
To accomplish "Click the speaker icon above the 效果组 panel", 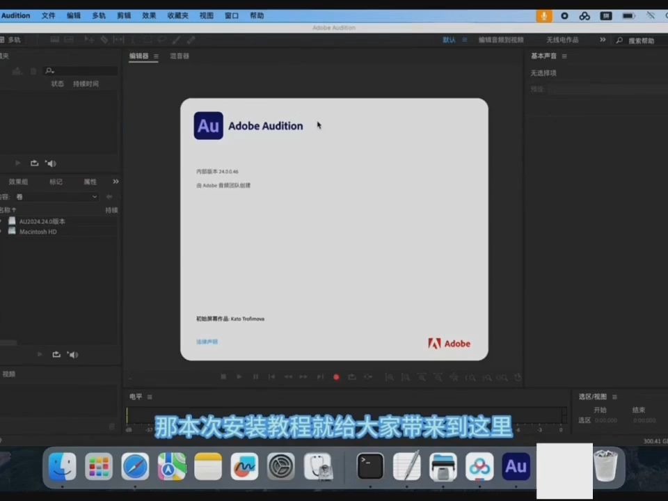I will coord(51,163).
